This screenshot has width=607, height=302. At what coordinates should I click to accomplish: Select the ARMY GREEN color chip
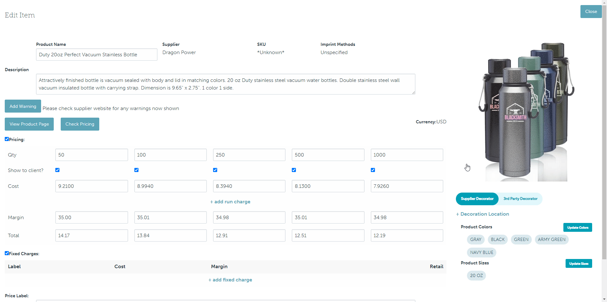coord(551,240)
